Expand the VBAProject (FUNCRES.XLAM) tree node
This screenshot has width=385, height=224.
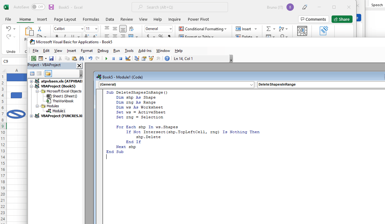[31, 116]
